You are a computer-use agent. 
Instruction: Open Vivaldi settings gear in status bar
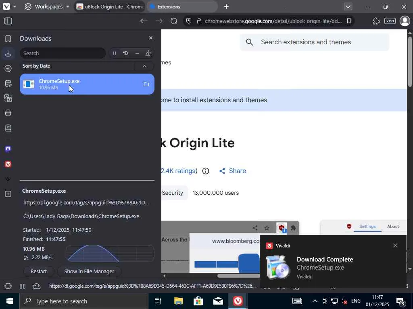(8, 286)
